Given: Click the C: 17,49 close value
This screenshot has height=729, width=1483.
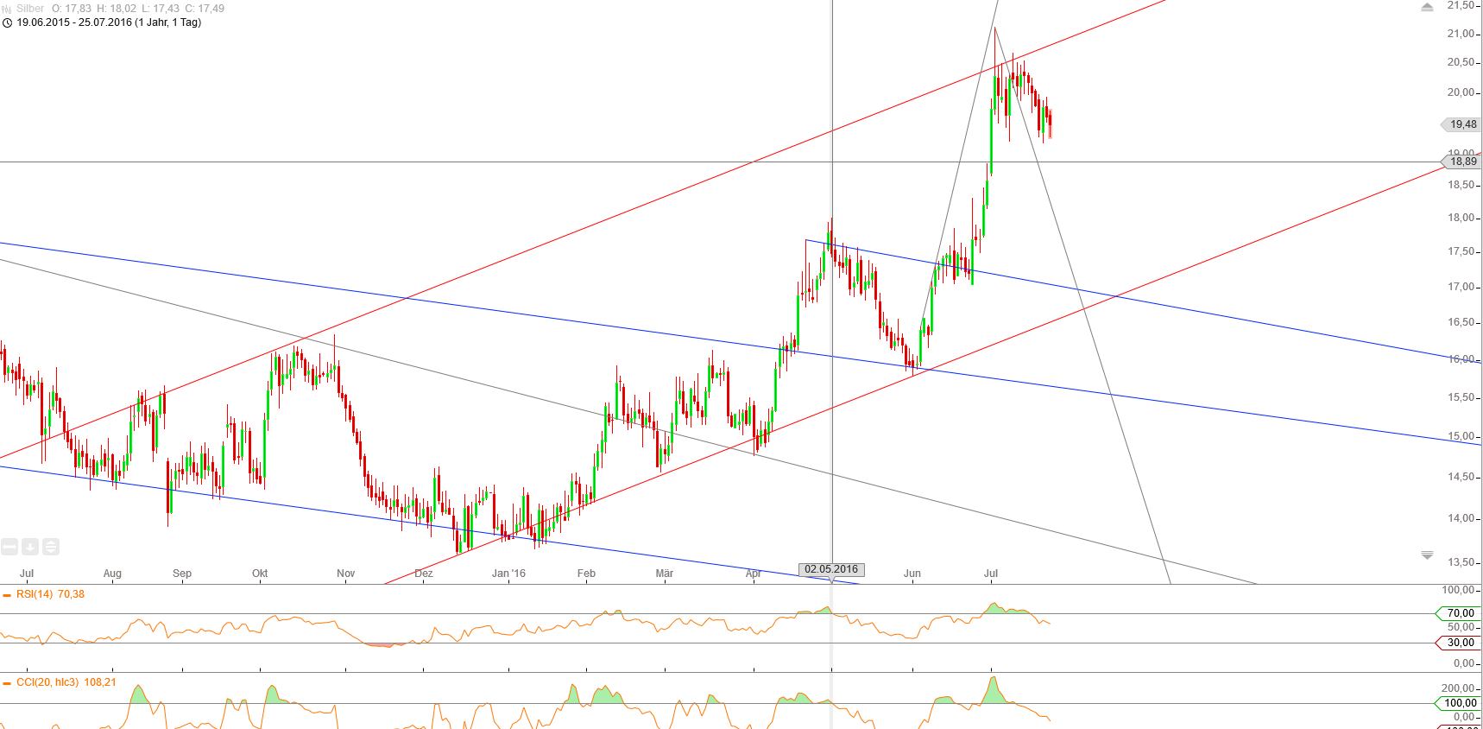Looking at the screenshot, I should click(205, 9).
